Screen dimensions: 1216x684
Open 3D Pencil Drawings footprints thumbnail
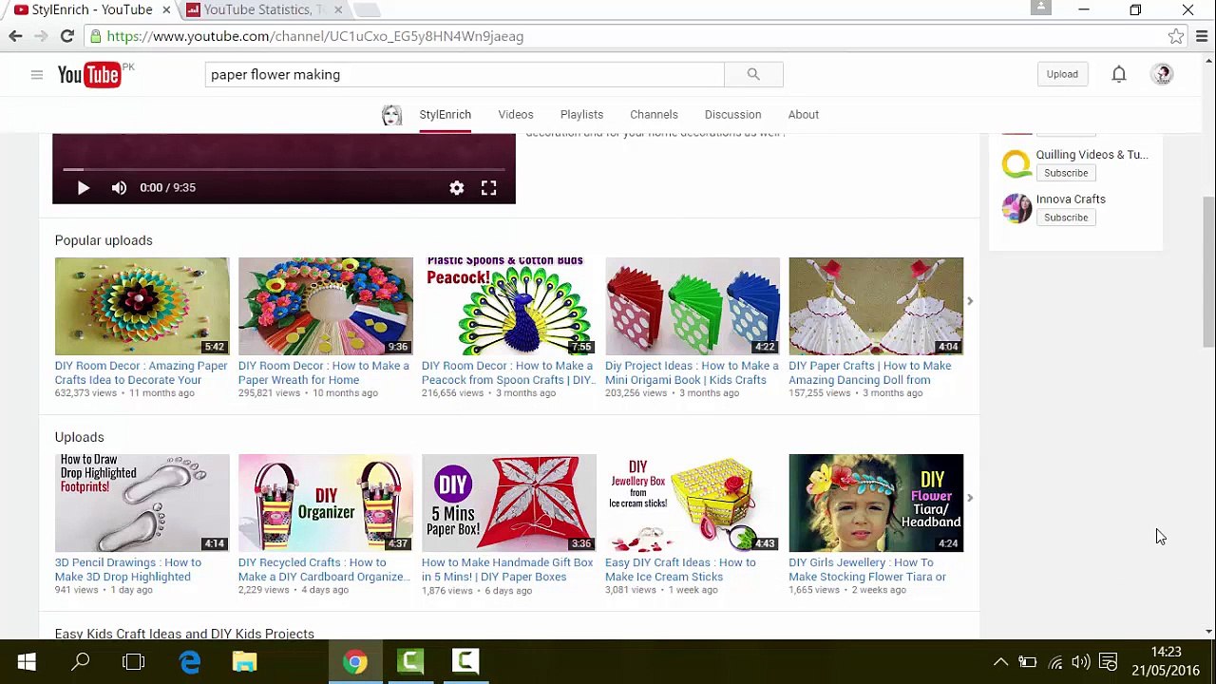[142, 503]
